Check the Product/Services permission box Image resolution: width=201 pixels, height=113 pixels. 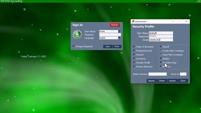[134, 51]
